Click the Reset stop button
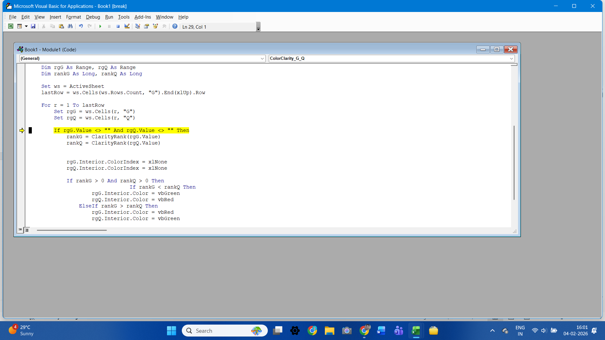Viewport: 605px width, 340px height. coord(118,26)
